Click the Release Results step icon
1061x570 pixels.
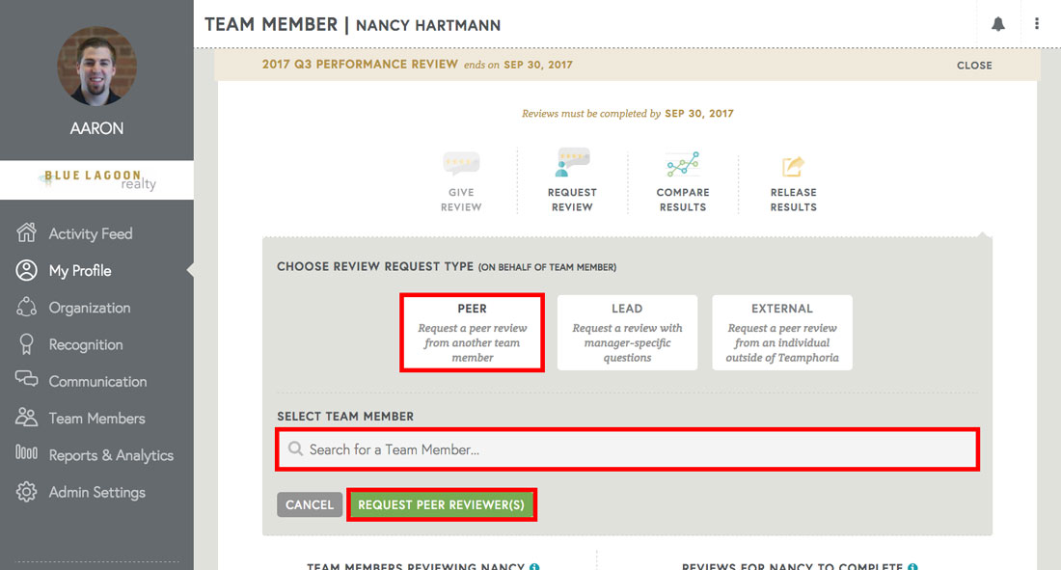pyautogui.click(x=793, y=164)
